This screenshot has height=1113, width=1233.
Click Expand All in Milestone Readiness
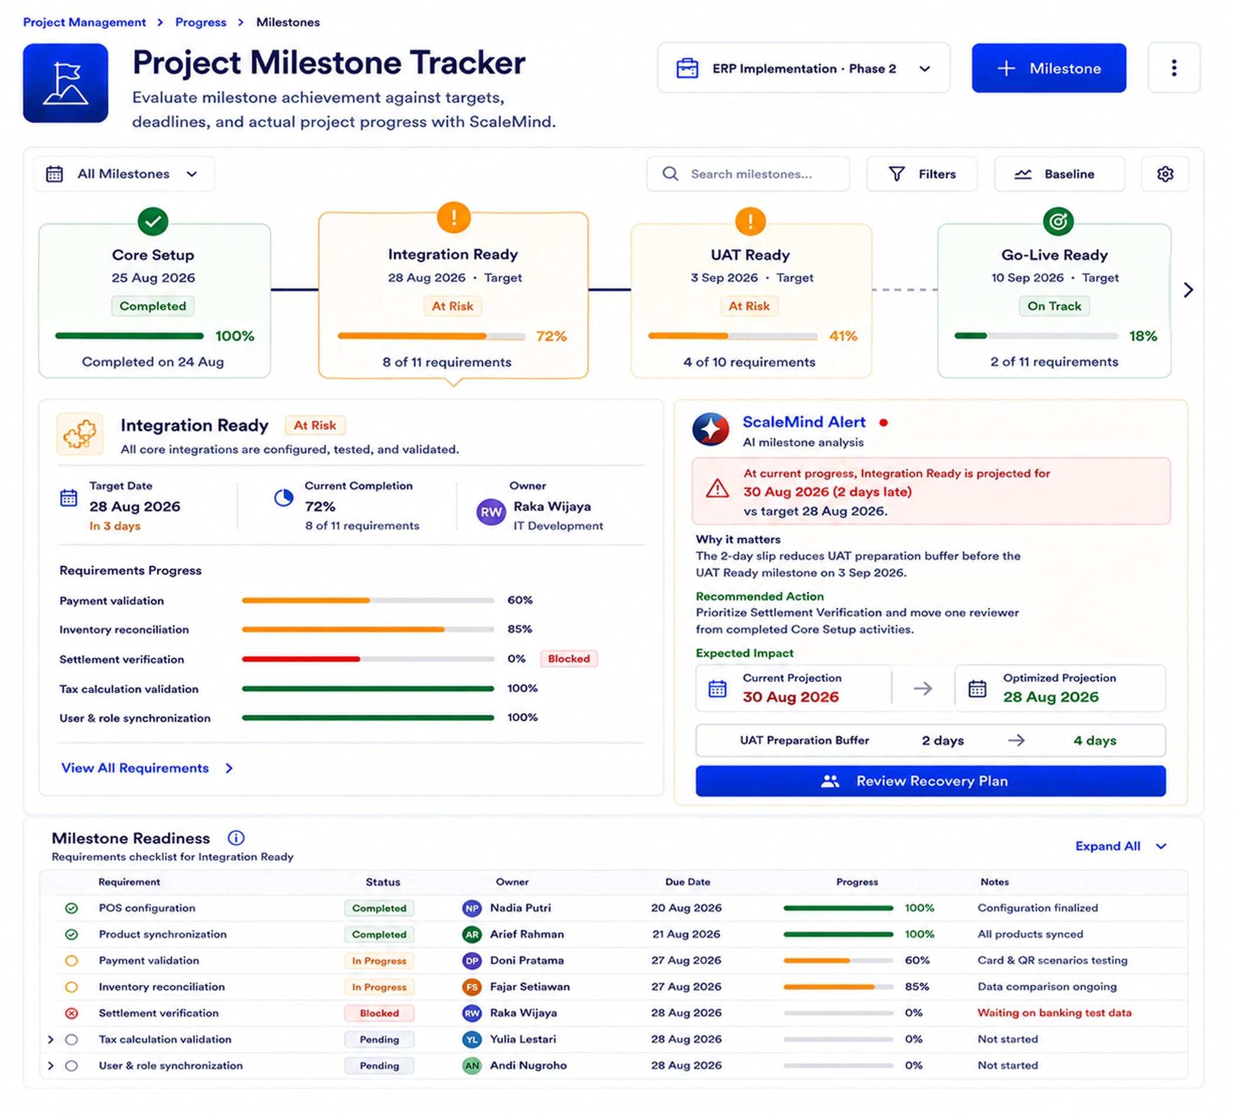1120,846
